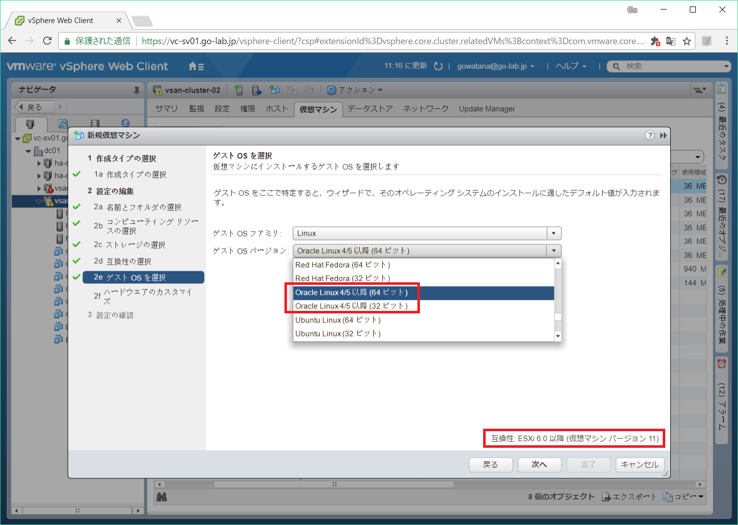
Task: Click the extension icon in address bar
Action: [x=655, y=41]
